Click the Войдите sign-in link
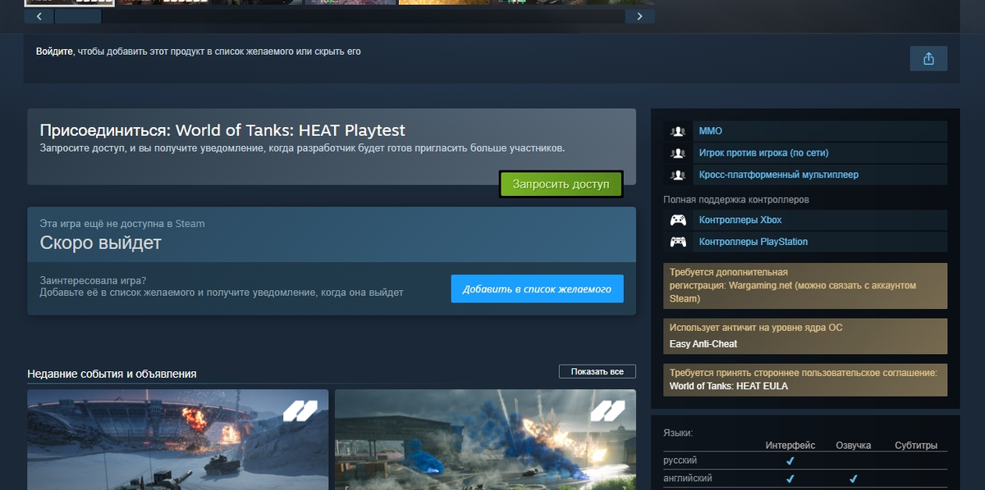This screenshot has width=985, height=490. (x=54, y=52)
